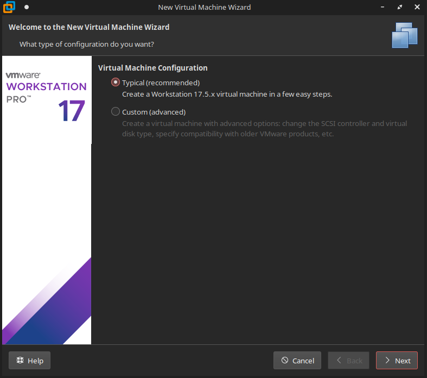
Task: Click the pin dot icon in title bar
Action: [x=27, y=7]
